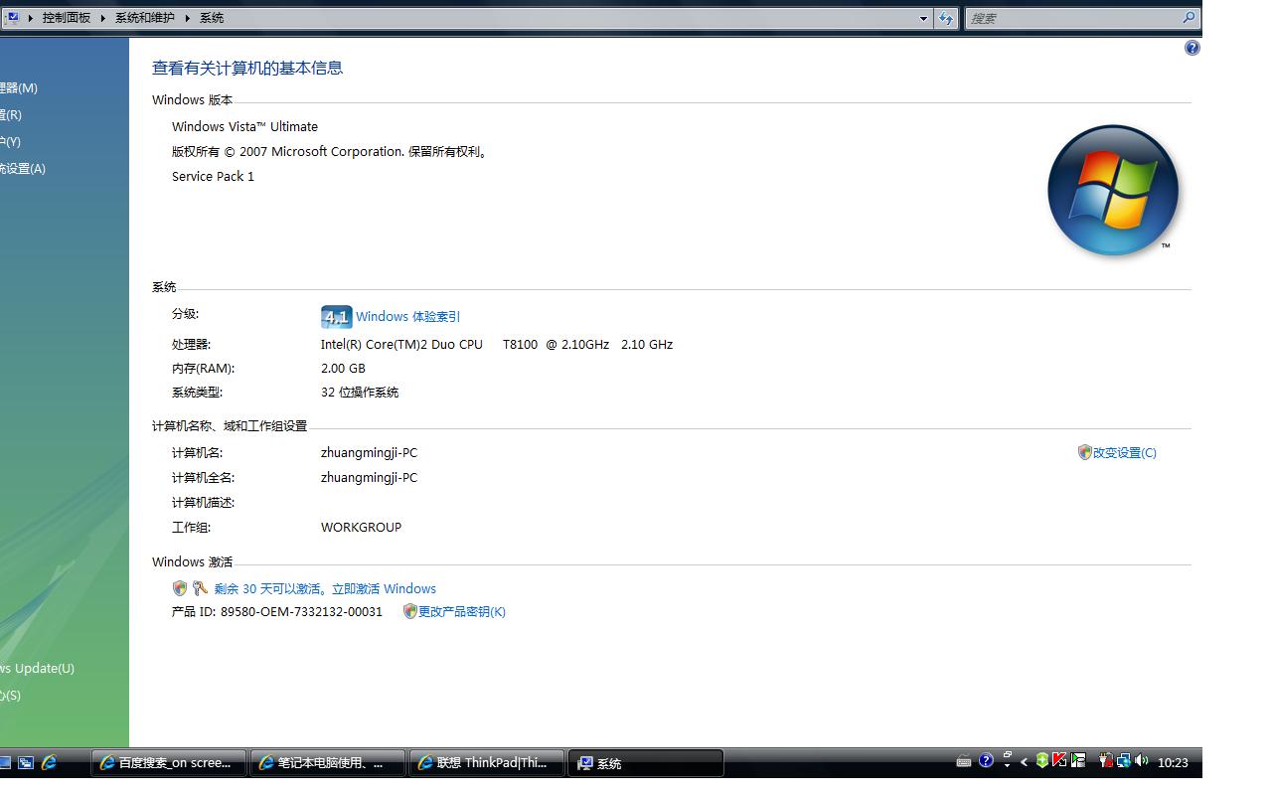Image resolution: width=1272 pixels, height=795 pixels.
Task: Click the Switch Windows quick launch icon
Action: tap(26, 762)
